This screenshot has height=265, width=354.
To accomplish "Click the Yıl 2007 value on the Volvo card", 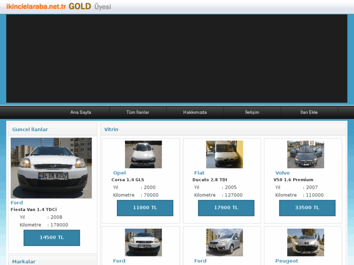I will click(312, 187).
